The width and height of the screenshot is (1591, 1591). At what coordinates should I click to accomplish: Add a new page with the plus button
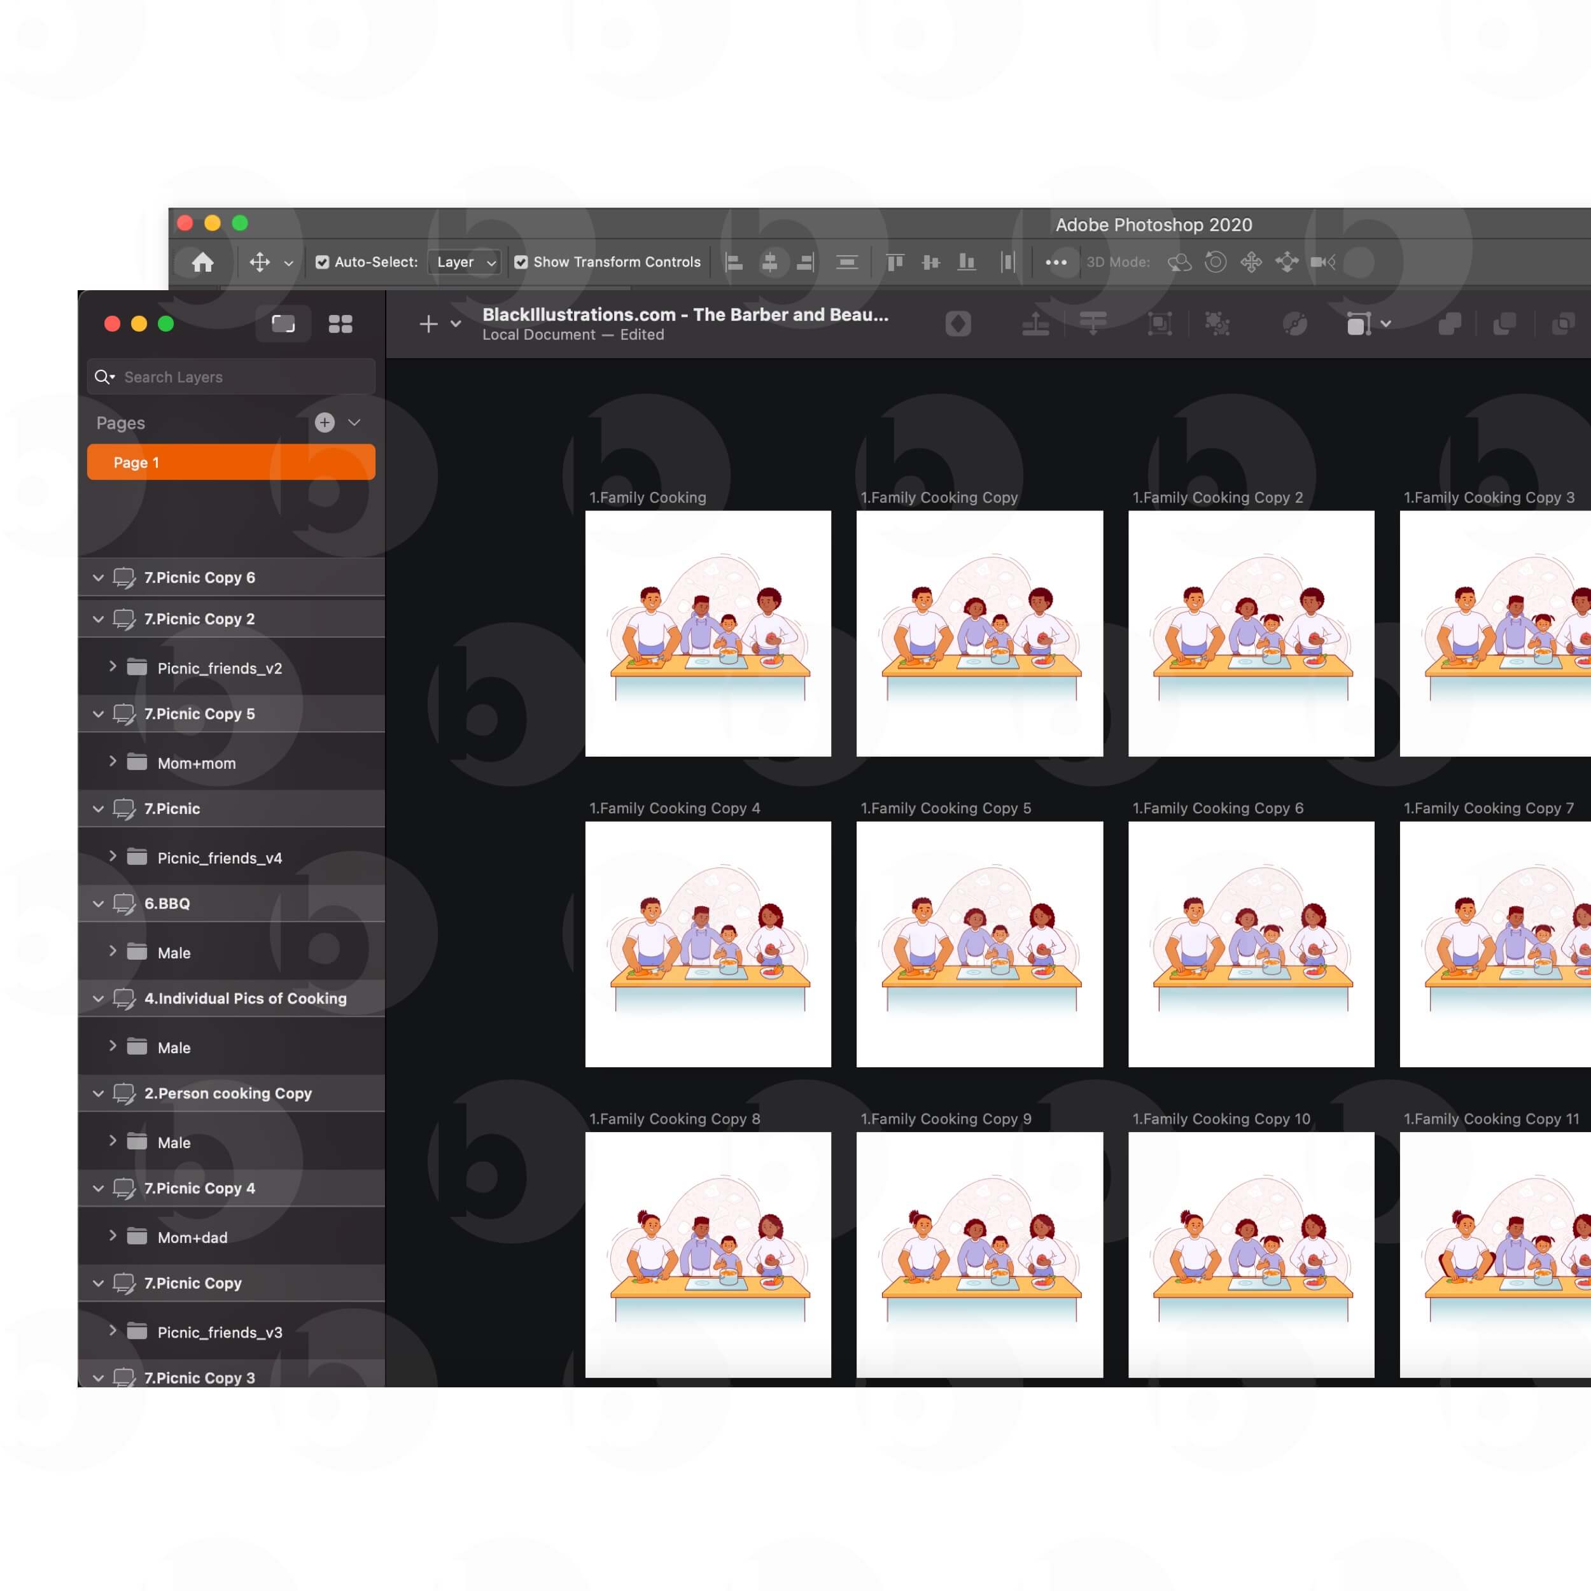coord(325,423)
